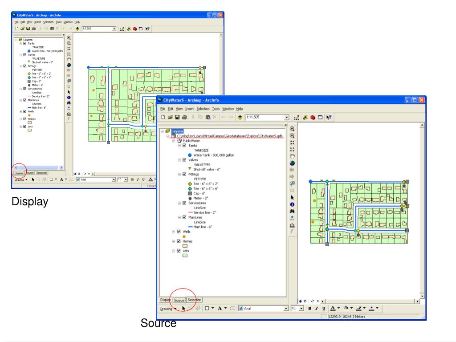This screenshot has height=342, width=456.
Task: Click Zoom In tool in Display window
Action: click(x=69, y=38)
